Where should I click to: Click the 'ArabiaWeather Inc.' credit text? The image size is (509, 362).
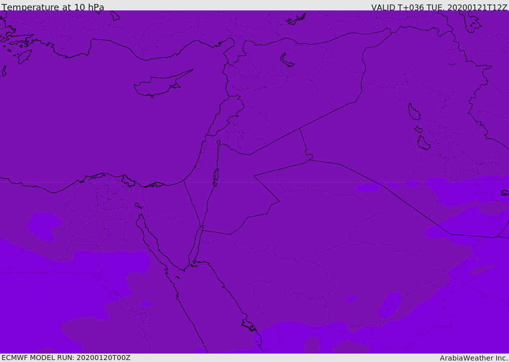click(x=474, y=358)
